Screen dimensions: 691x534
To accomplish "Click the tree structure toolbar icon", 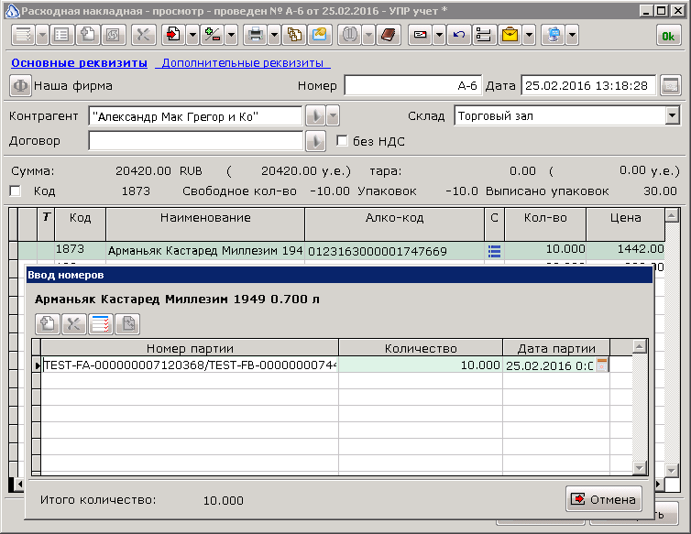I will (484, 35).
